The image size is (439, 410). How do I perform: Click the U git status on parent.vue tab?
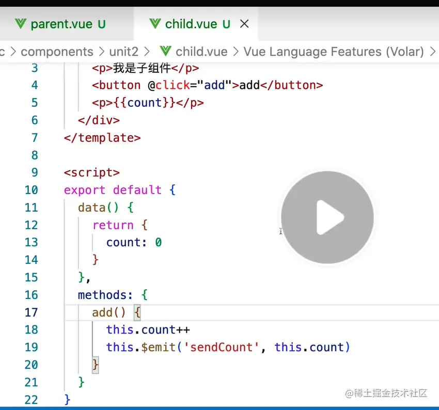(102, 24)
